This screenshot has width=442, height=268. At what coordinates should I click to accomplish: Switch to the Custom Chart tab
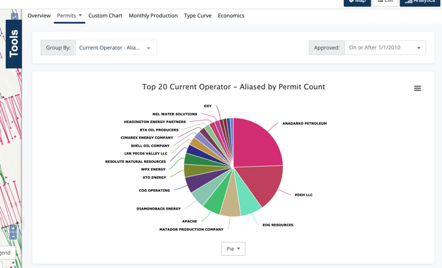(105, 15)
